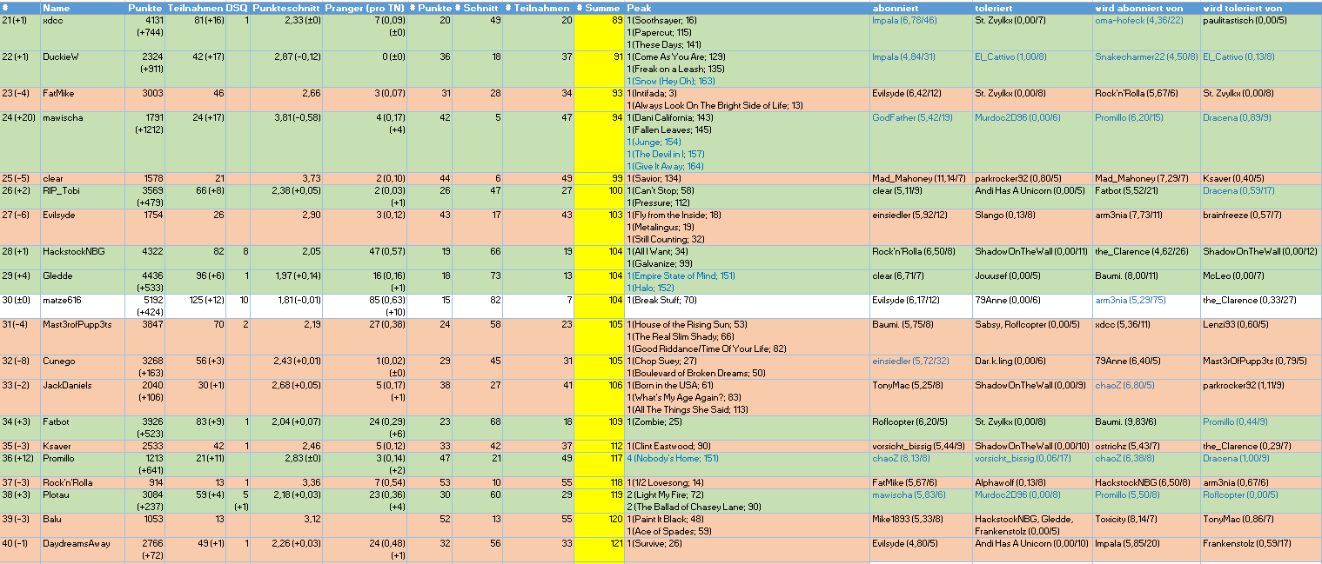This screenshot has width=1322, height=564.
Task: Click peak entry '1(Soothsayer; 16)'
Action: pyautogui.click(x=661, y=20)
